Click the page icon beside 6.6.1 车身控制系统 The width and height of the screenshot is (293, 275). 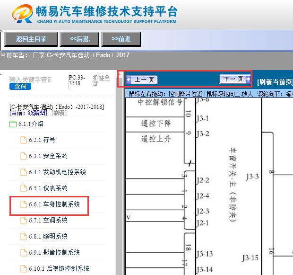coord(24,204)
